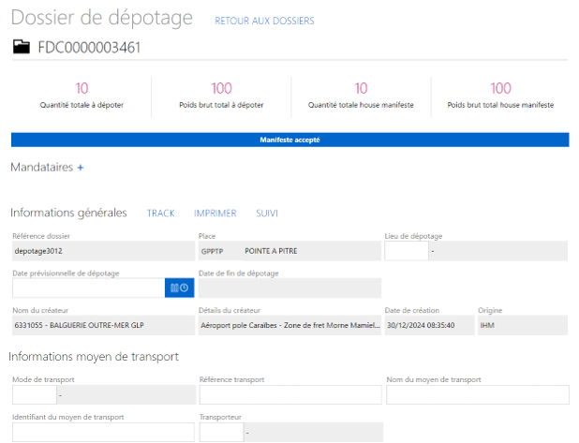Click the Date prévisionnelle de dépotage input
Screen dimensions: 579x443
87,288
